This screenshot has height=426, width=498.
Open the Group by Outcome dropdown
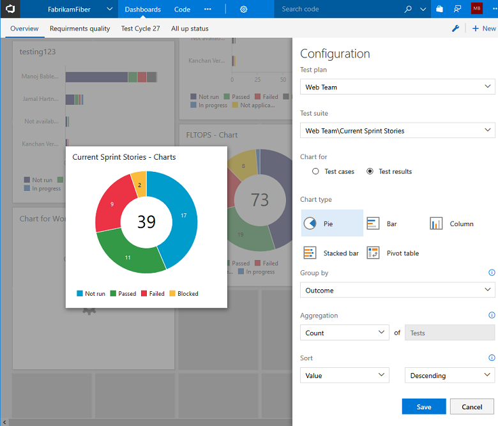click(x=397, y=290)
